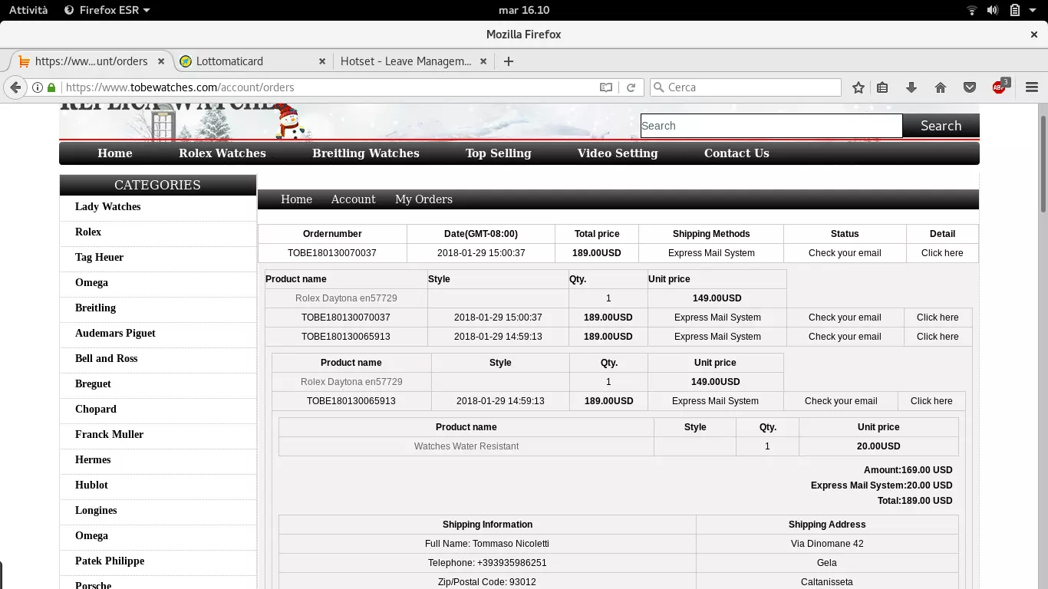Expand the system menu arrow in the top bar

tap(1033, 10)
